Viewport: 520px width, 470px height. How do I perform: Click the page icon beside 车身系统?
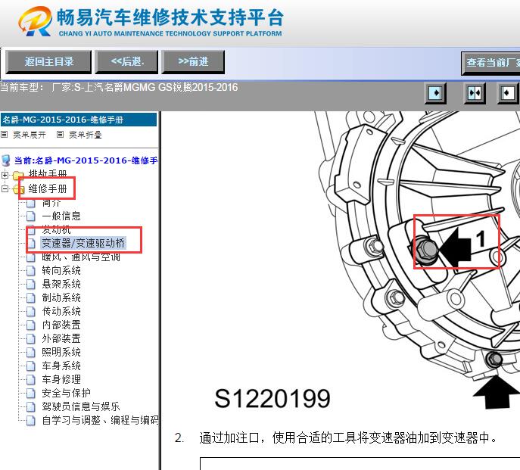[30, 366]
